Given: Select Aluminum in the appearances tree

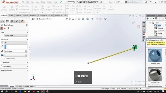Looking at the screenshot, I should pos(161,31).
